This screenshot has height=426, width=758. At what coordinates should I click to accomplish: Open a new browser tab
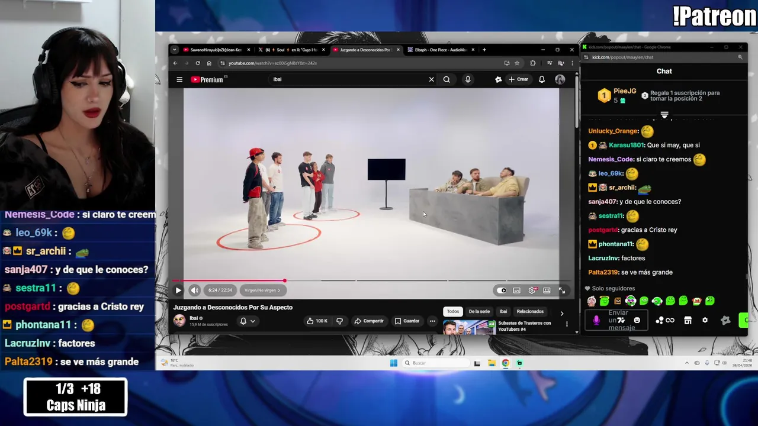pos(484,50)
